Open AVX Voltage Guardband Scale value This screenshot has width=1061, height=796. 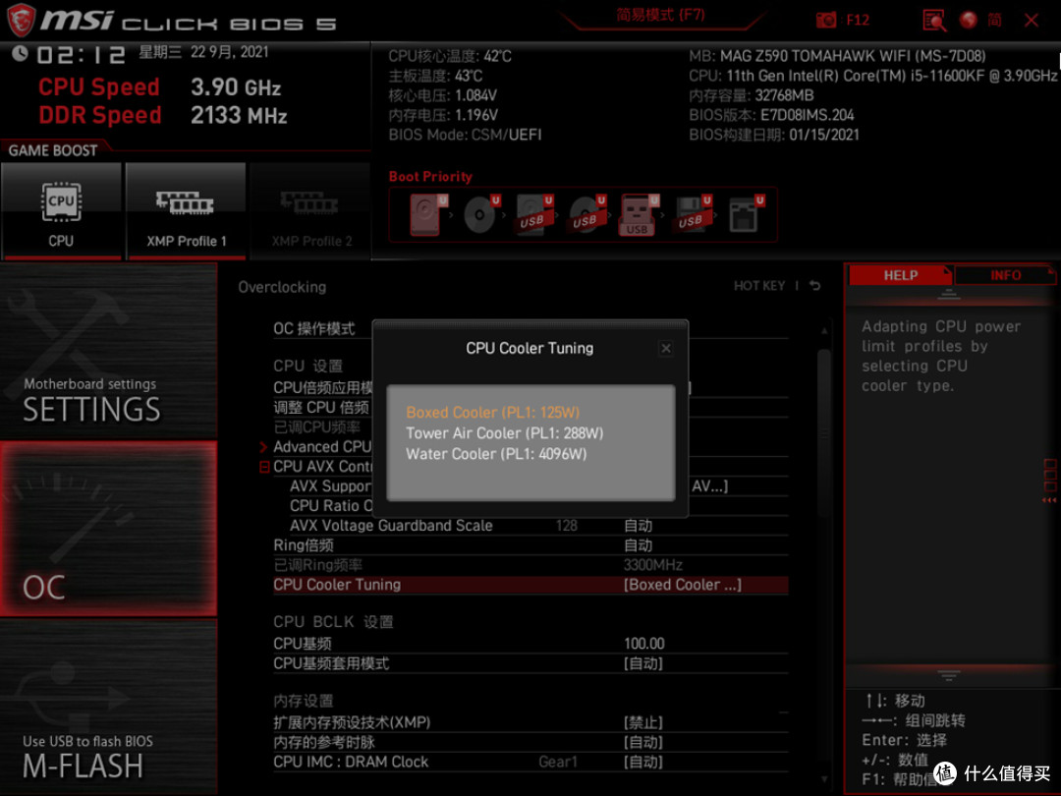point(639,526)
